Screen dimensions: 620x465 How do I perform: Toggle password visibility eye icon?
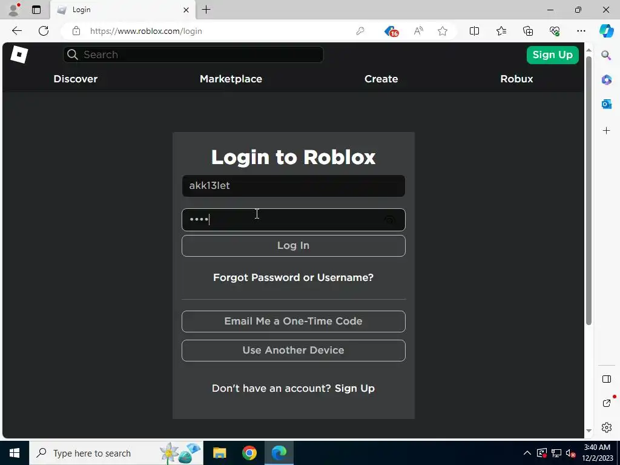tap(389, 220)
